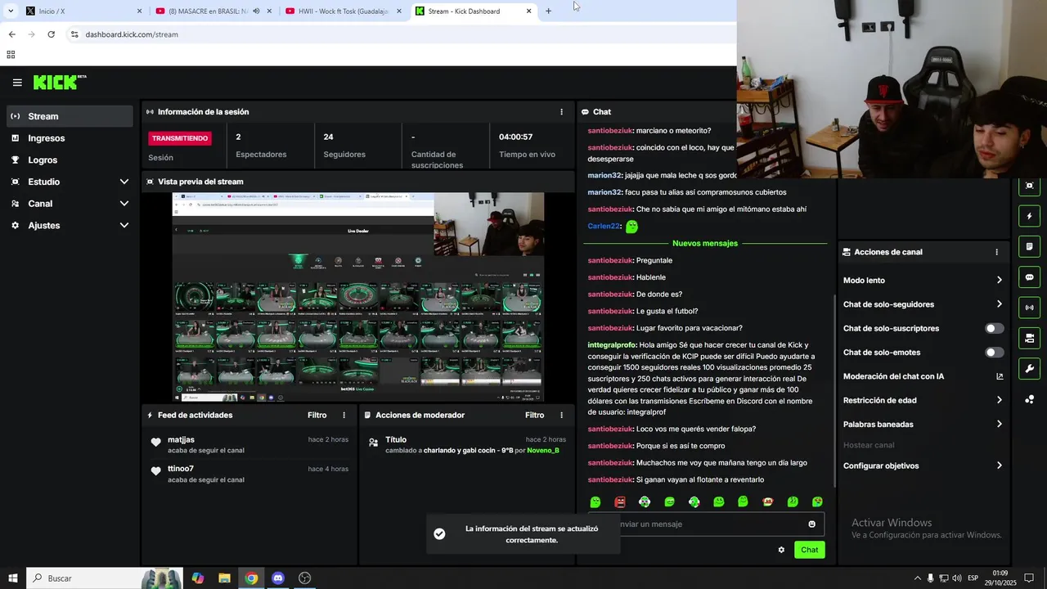The height and width of the screenshot is (589, 1047).
Task: Go back in browser history
Action: point(11,34)
